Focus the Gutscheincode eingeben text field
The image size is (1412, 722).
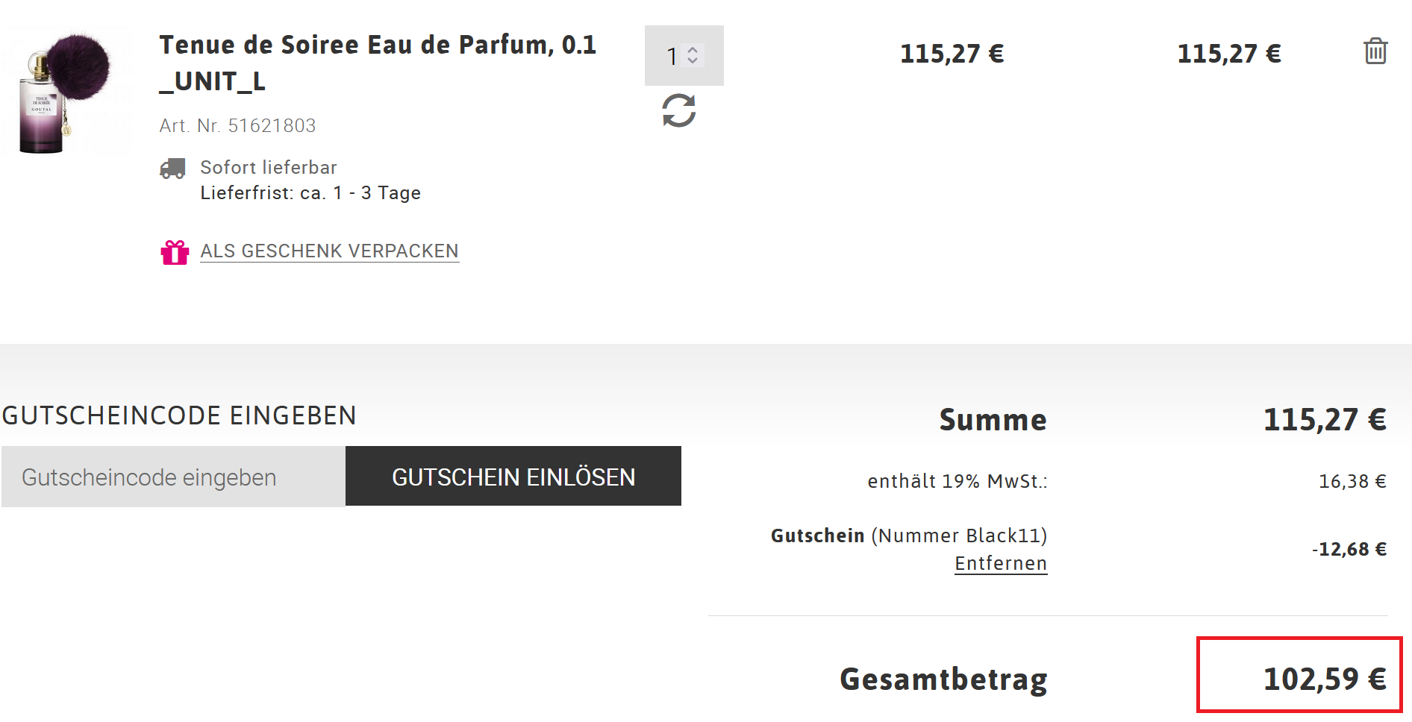click(x=173, y=477)
